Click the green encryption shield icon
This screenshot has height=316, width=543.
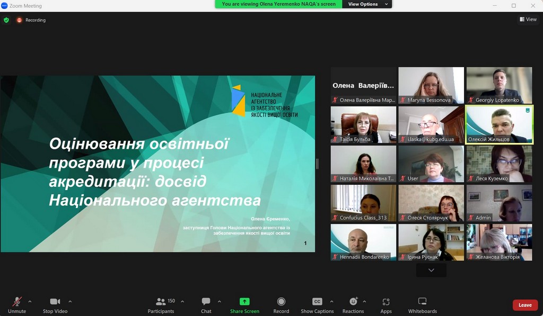[x=6, y=20]
